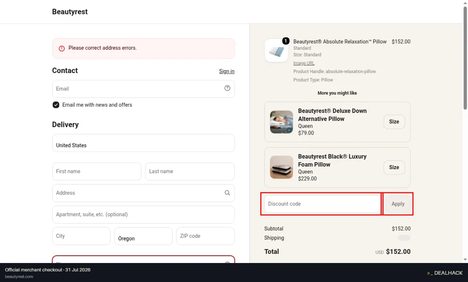The height and width of the screenshot is (282, 468).
Task: Choose Size for Deluxe Down Alternative Pillow
Action: click(x=394, y=122)
